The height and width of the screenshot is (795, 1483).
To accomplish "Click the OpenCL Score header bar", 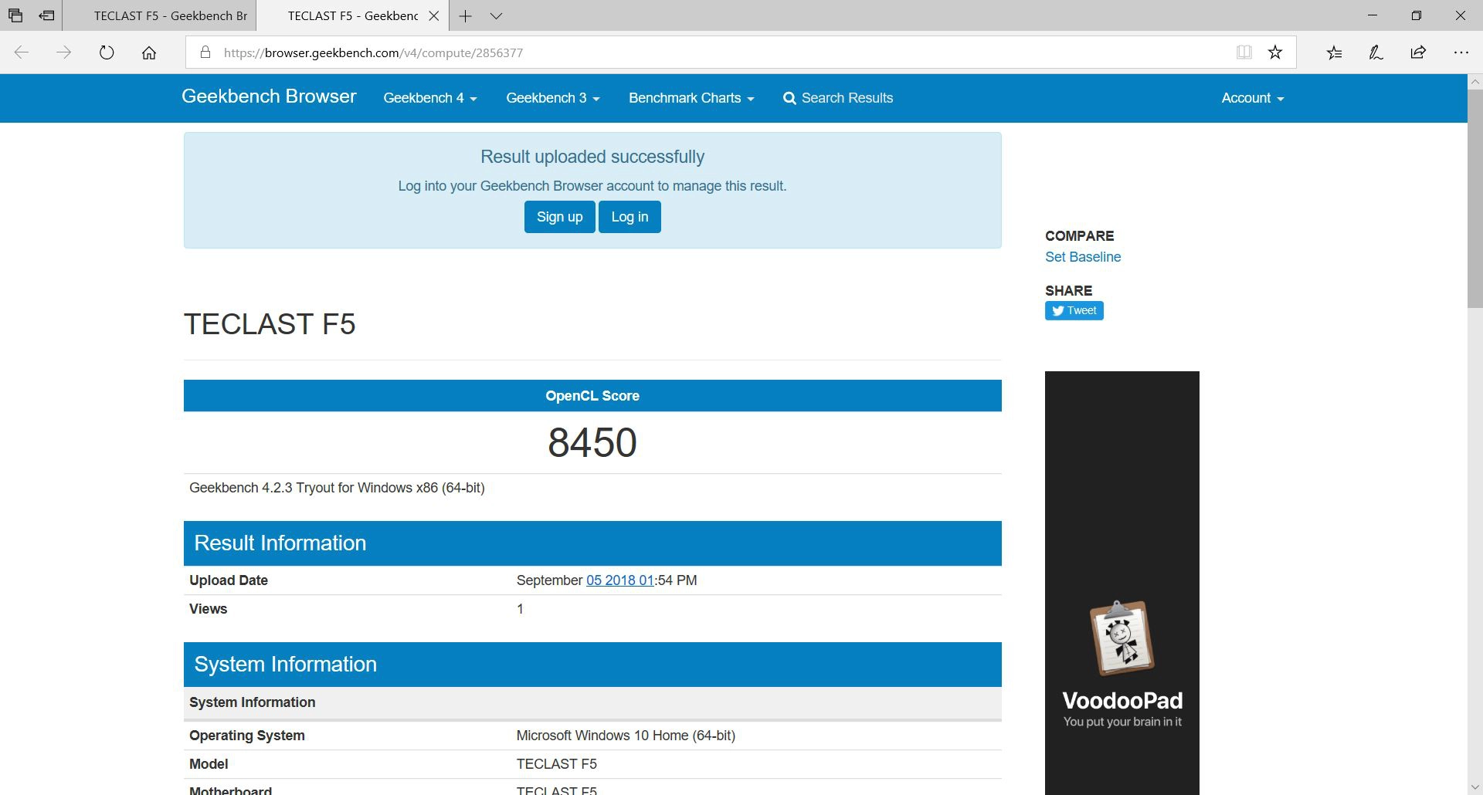I will (x=592, y=396).
